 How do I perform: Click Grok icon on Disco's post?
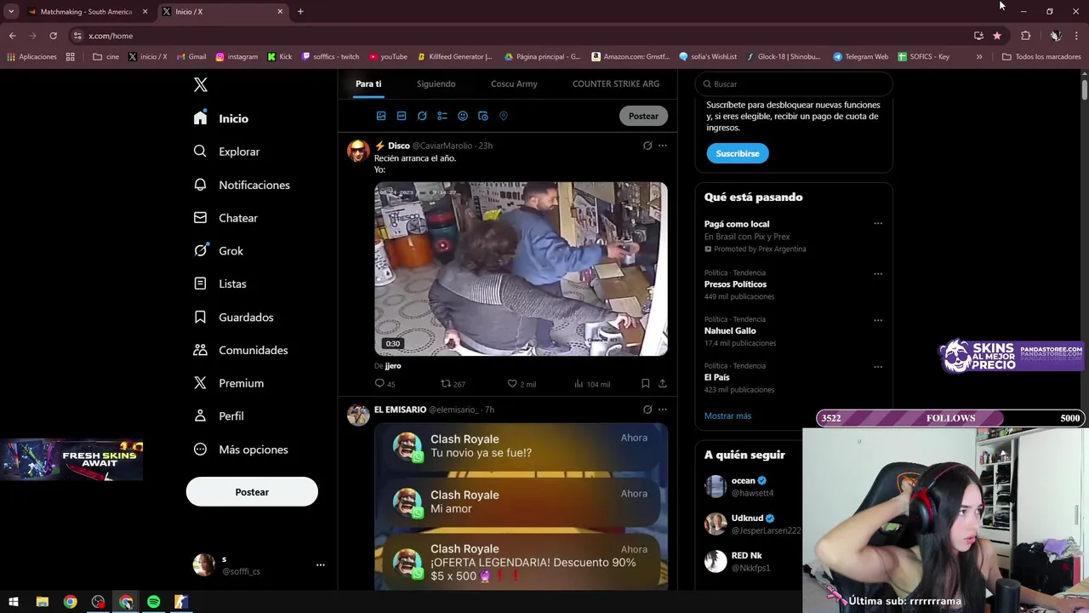tap(647, 146)
